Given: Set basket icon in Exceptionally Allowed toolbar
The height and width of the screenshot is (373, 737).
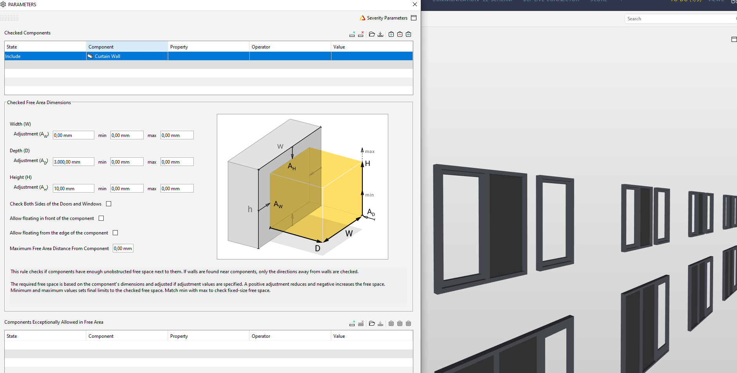Looking at the screenshot, I should [408, 324].
